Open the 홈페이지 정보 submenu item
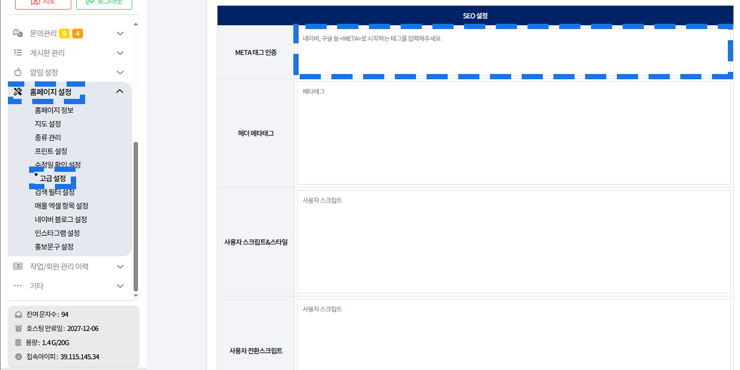This screenshot has width=740, height=370. point(54,110)
